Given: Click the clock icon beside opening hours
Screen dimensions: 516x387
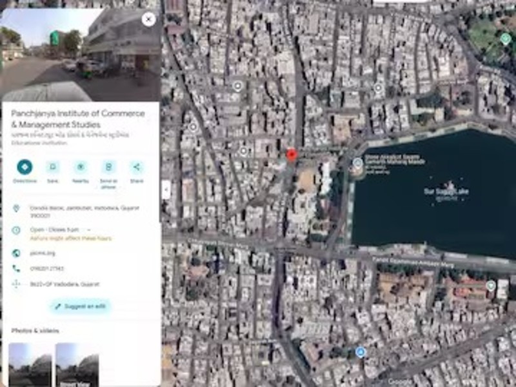Looking at the screenshot, I should [16, 230].
